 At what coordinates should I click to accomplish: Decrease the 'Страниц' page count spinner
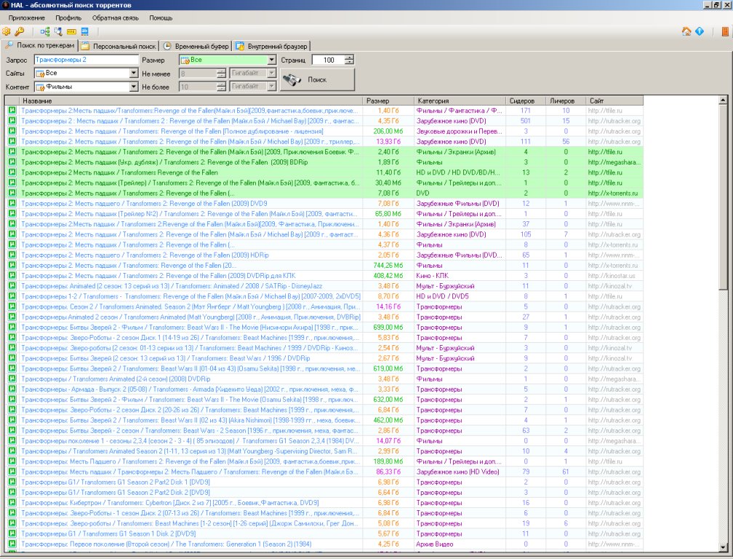pos(349,62)
